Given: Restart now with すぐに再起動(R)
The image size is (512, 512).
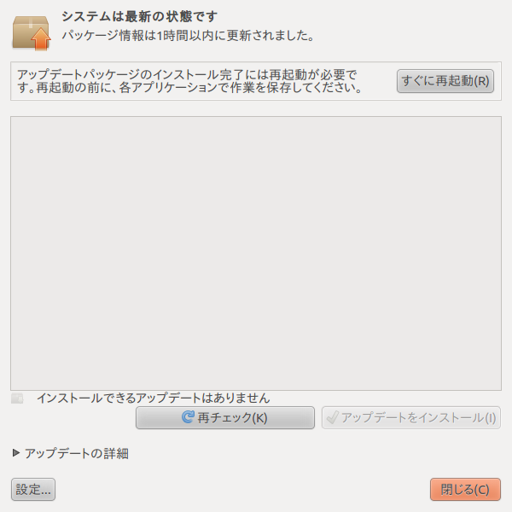Looking at the screenshot, I should point(445,81).
